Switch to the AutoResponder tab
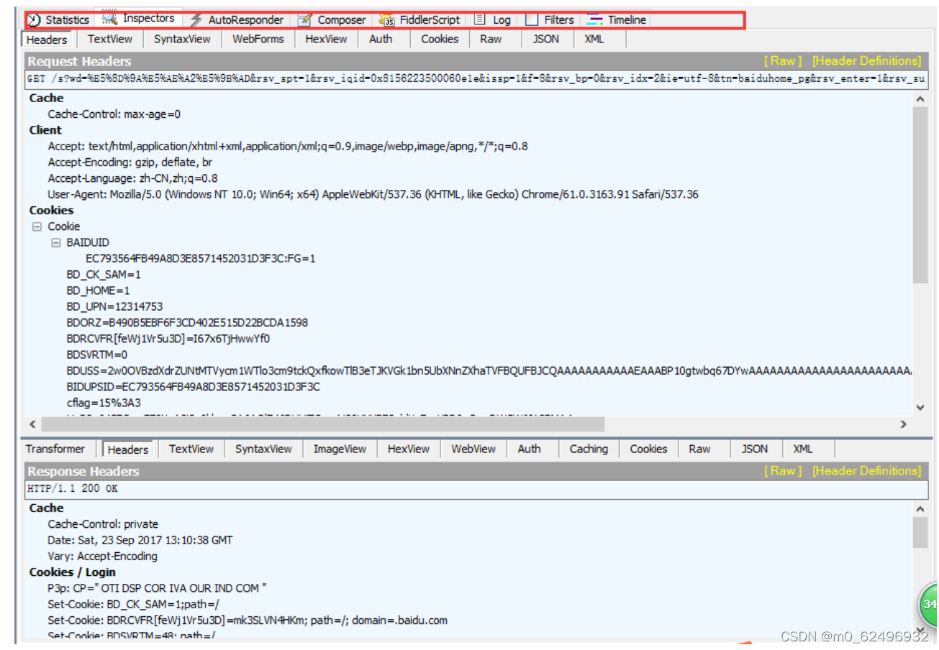The image size is (939, 650). coord(237,20)
